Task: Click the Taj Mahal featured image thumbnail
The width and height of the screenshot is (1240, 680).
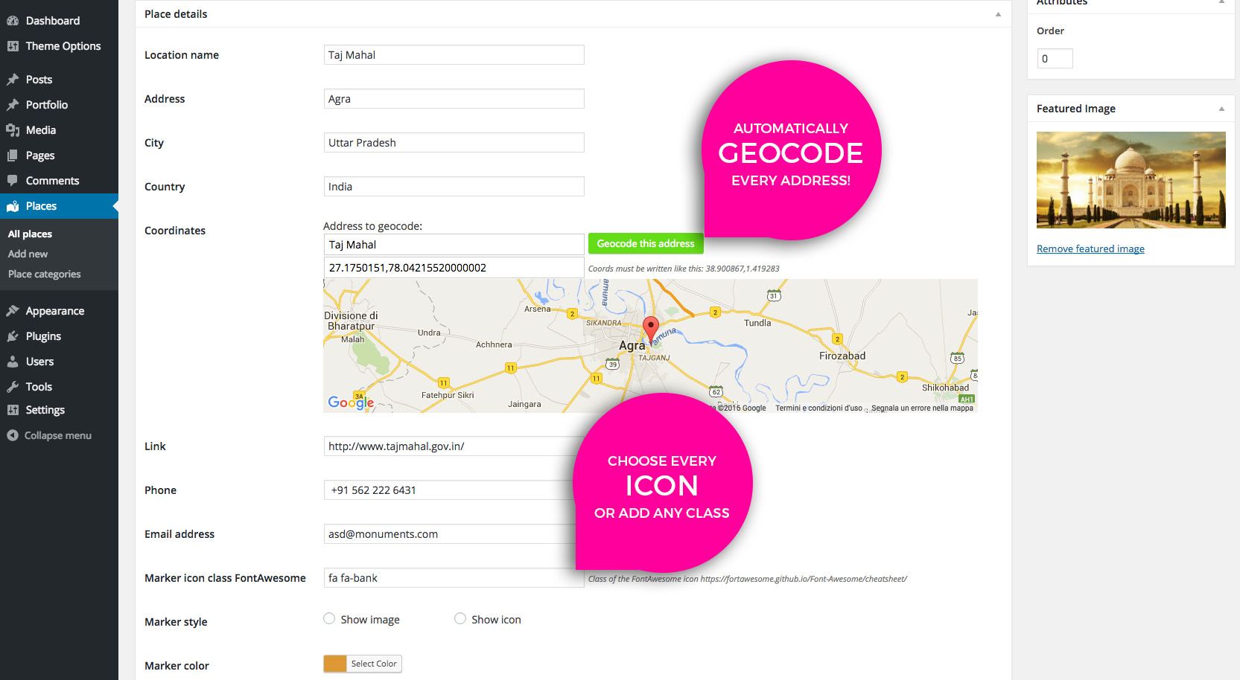Action: coord(1131,180)
